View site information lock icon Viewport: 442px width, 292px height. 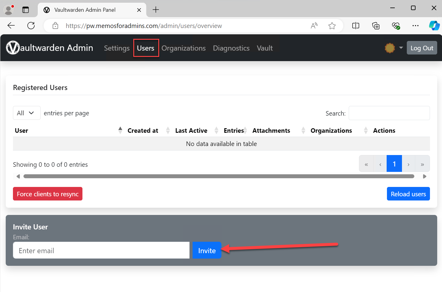(x=55, y=26)
